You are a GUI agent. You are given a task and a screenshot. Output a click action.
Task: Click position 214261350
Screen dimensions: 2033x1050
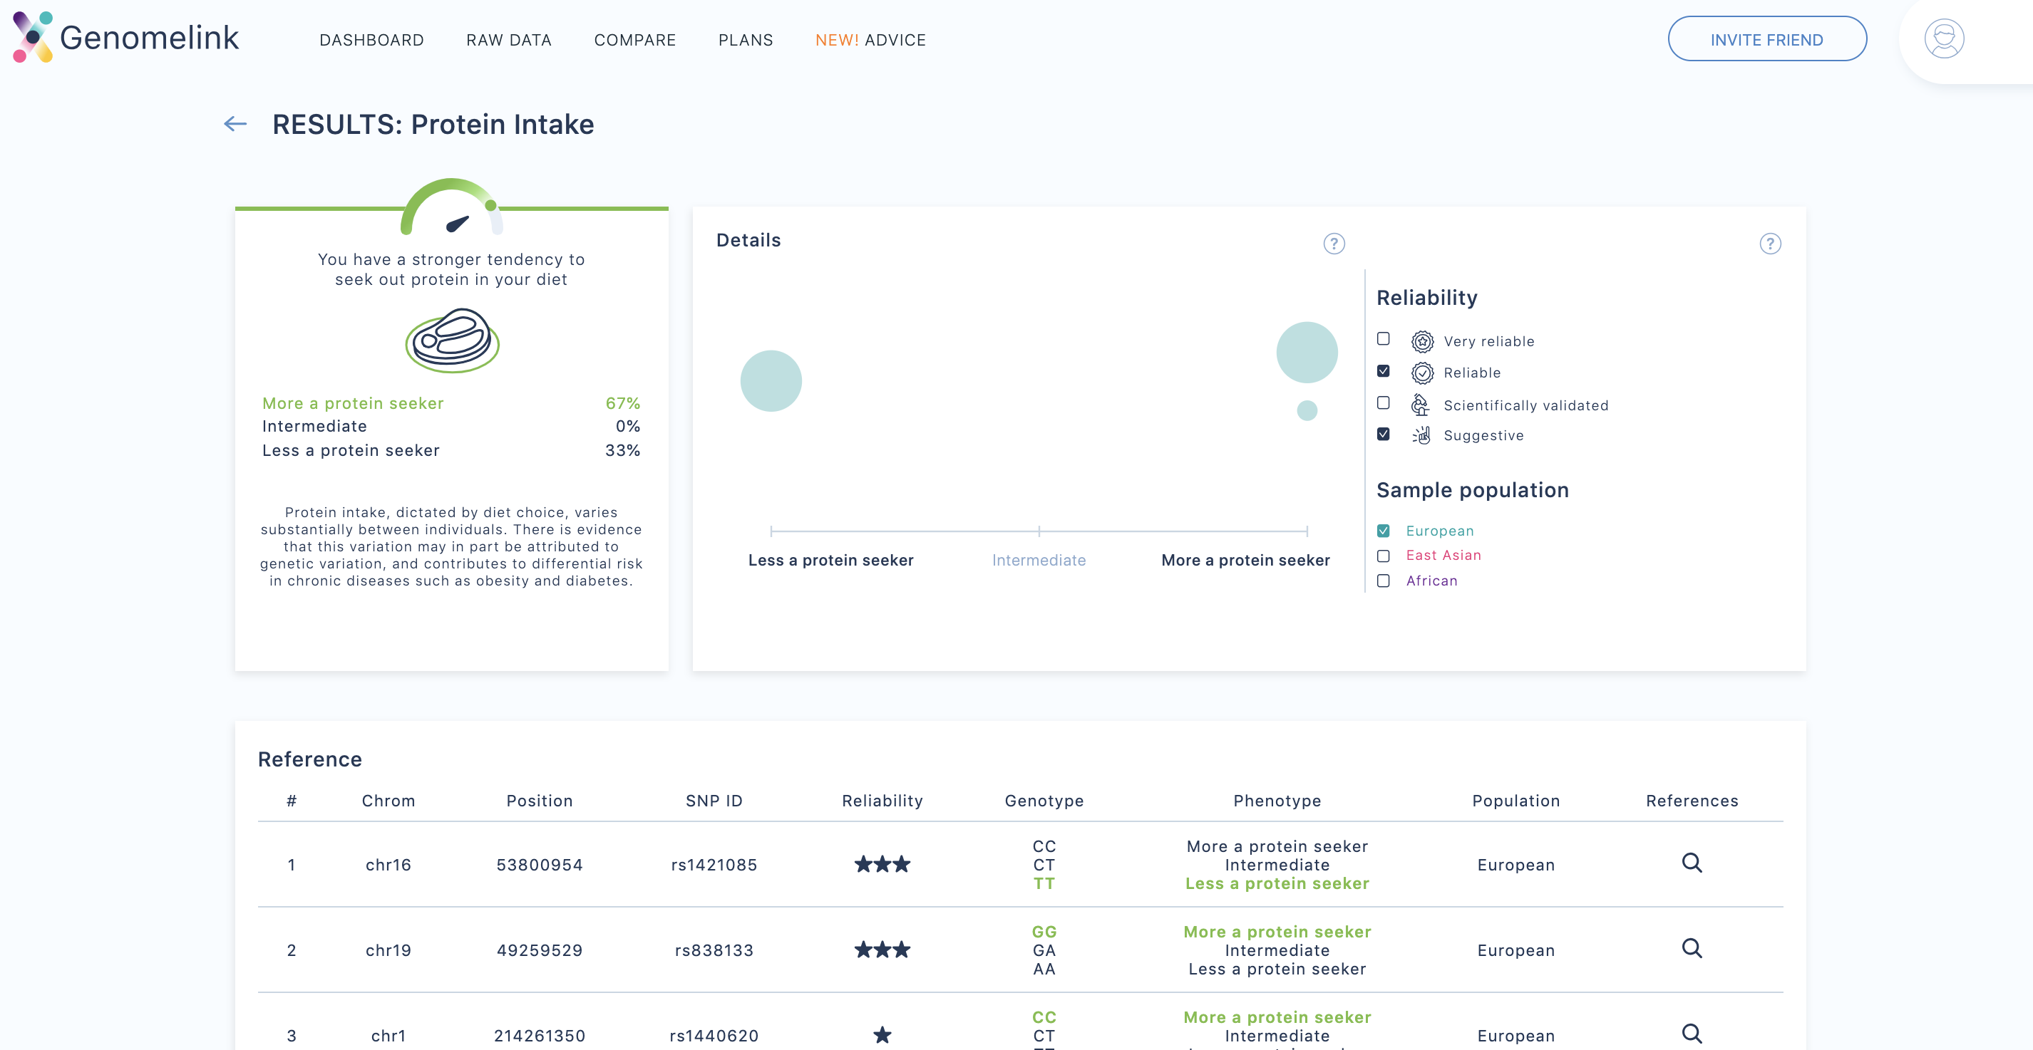pyautogui.click(x=539, y=1035)
